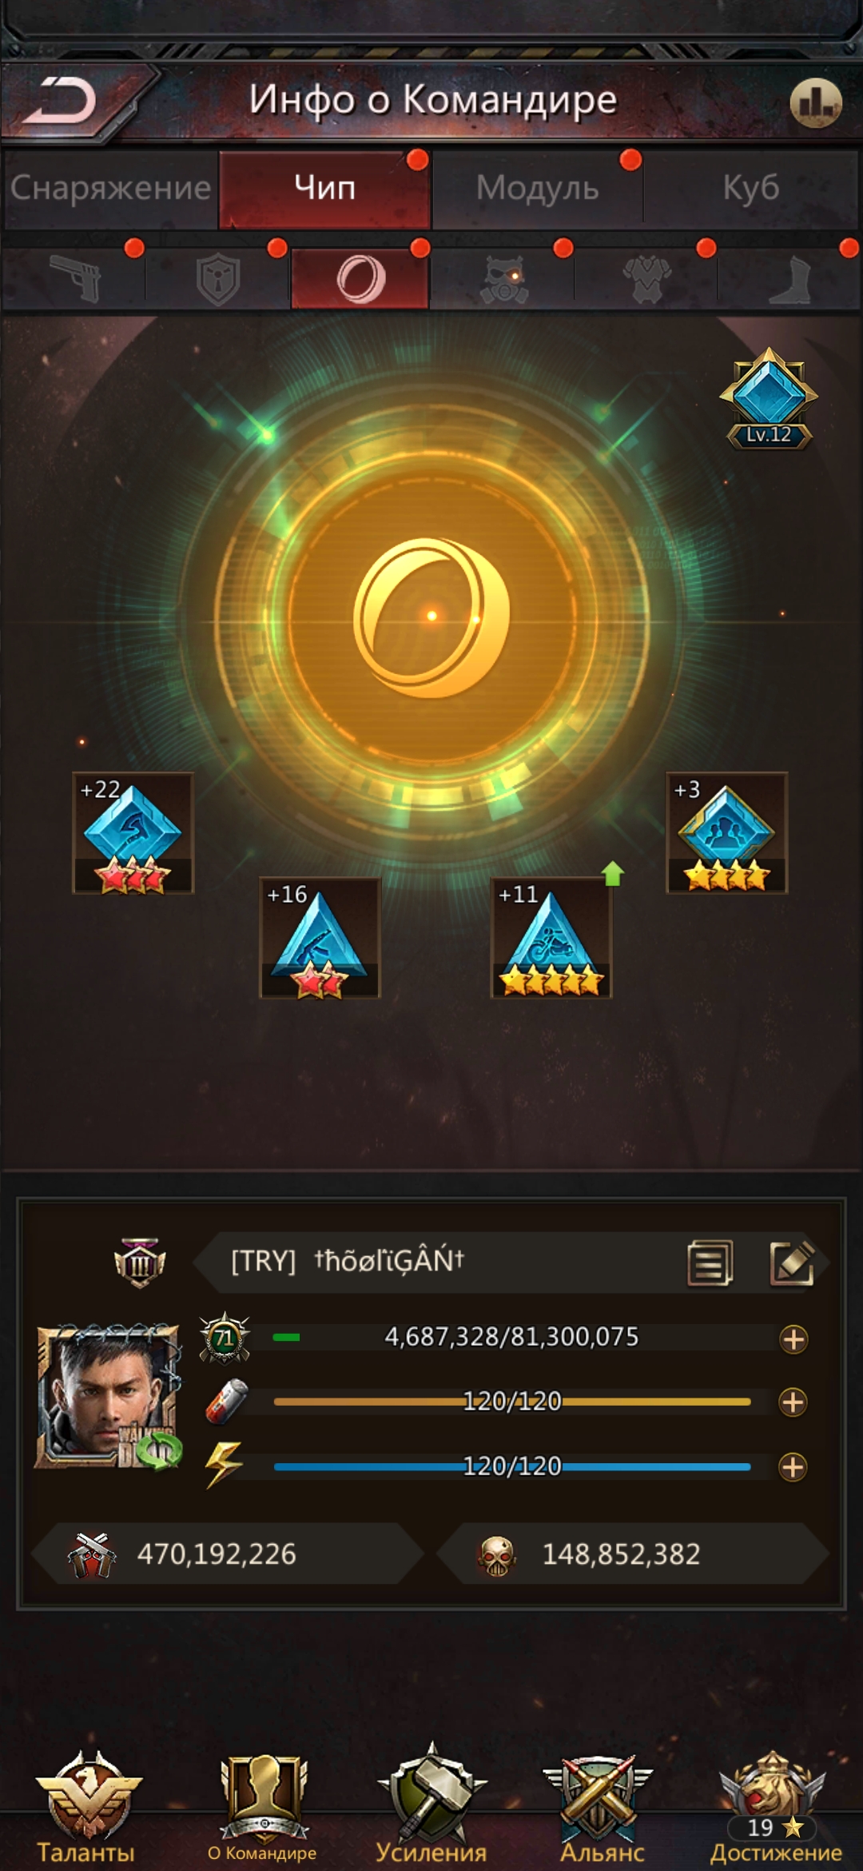Select the boot equipment slot
863x1871 pixels.
790,278
